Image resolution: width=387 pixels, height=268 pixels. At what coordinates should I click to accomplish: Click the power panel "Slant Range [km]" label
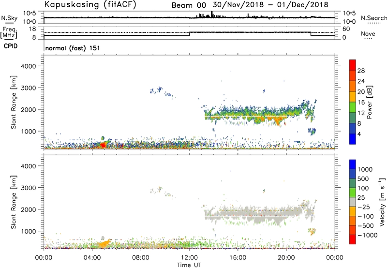14,102
